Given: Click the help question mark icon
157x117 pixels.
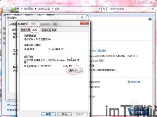Looking at the screenshot, I should pyautogui.click(x=150, y=19).
